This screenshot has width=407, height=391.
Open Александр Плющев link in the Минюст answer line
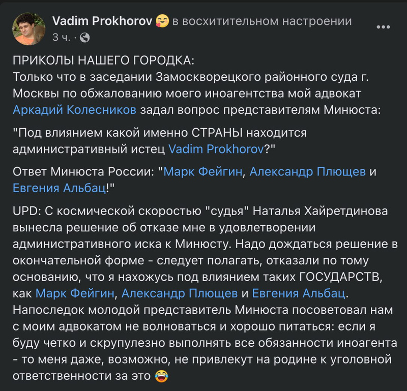[x=307, y=171]
